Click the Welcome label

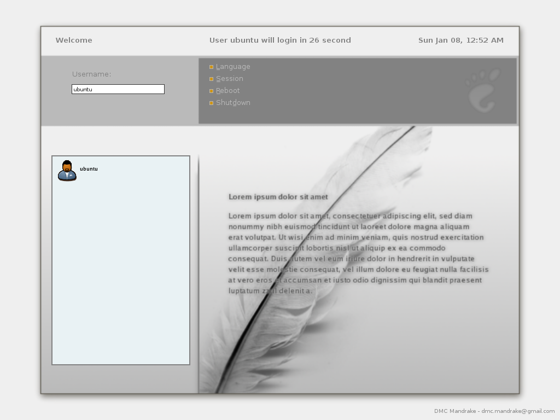pos(74,40)
